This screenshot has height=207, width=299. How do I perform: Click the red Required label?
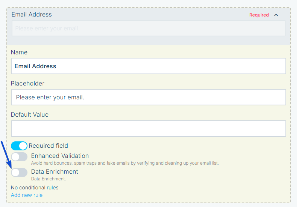coord(259,15)
